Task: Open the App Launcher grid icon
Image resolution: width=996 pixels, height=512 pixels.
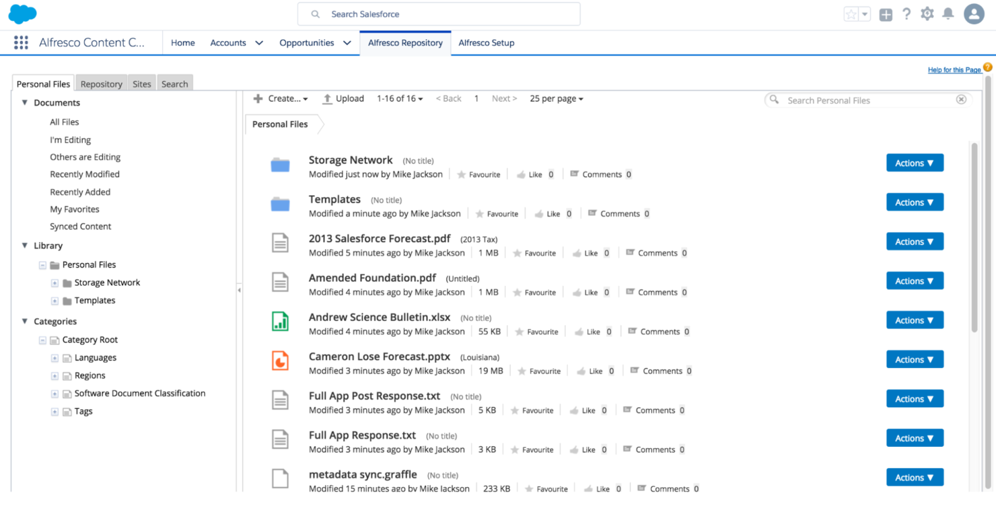Action: point(21,42)
